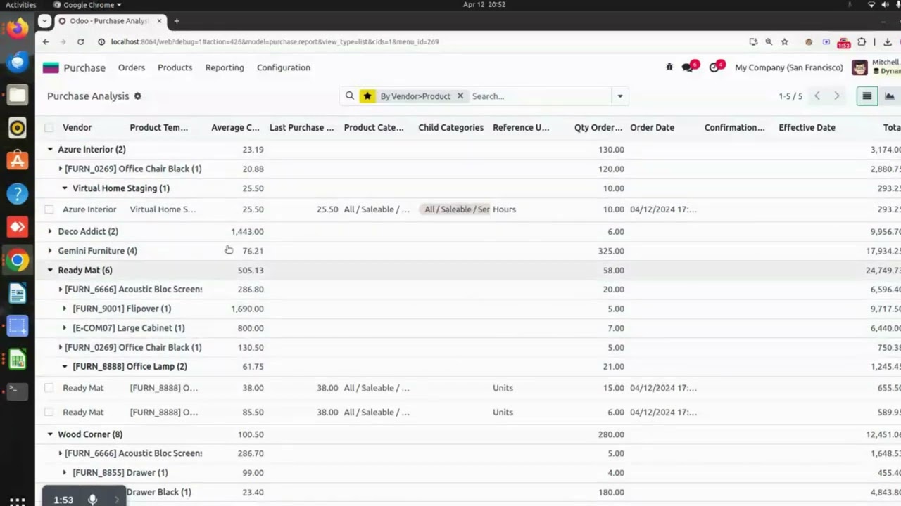Select the Odoo Purchase Analysis browser tab
This screenshot has height=506, width=901.
(x=110, y=21)
